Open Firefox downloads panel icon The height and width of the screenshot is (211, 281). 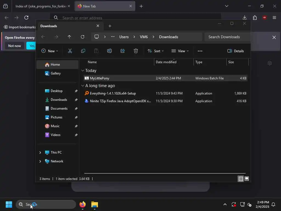tap(245, 18)
